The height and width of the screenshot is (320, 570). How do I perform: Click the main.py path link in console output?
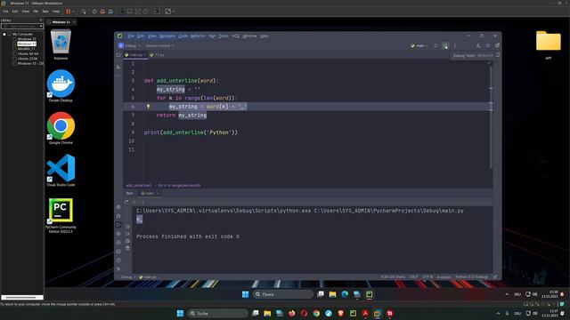pyautogui.click(x=389, y=211)
